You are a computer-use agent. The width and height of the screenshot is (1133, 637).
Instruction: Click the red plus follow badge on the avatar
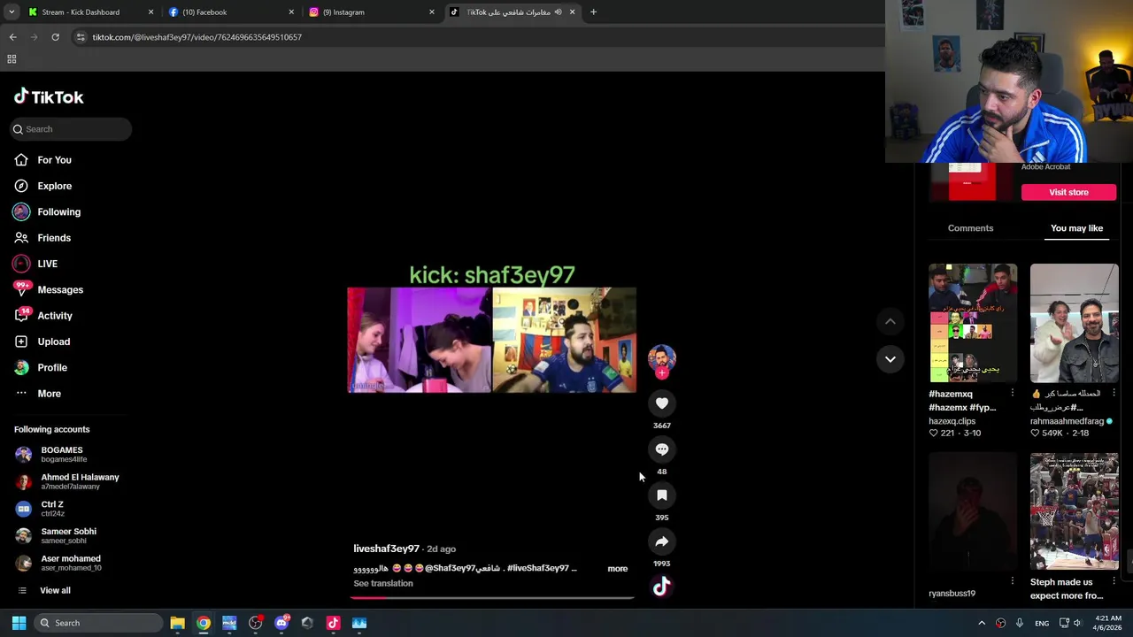pyautogui.click(x=661, y=372)
